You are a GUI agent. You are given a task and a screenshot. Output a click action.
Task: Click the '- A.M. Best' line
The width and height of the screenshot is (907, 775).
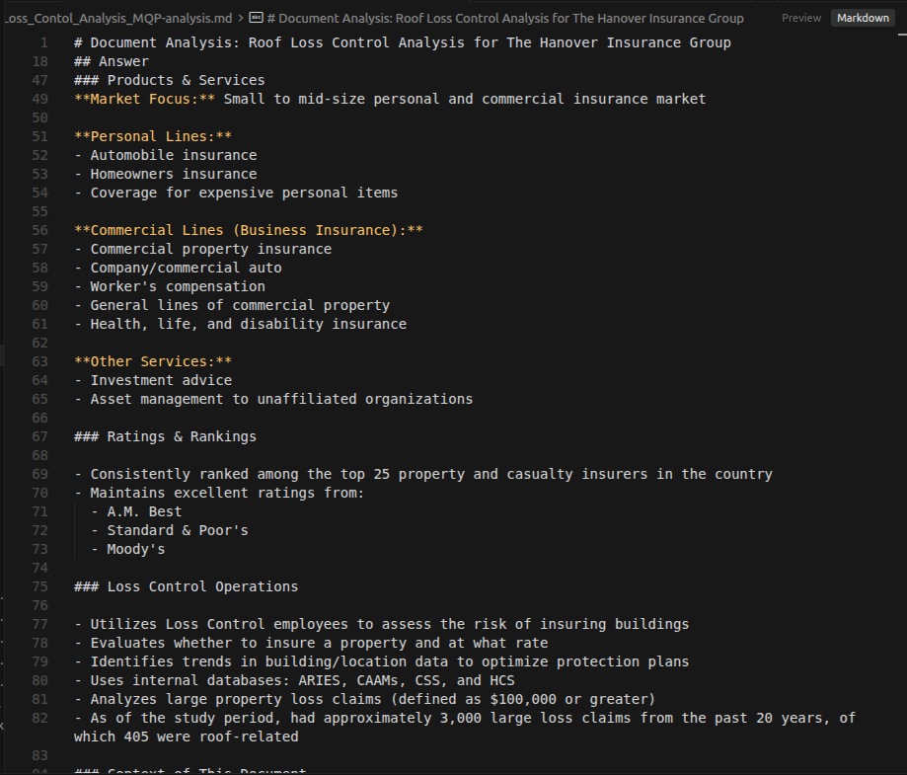pyautogui.click(x=136, y=511)
